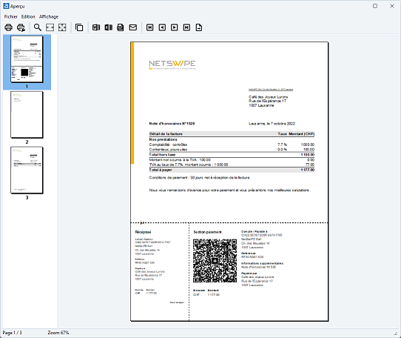Go to previous page arrow
This screenshot has width=401, height=338.
coord(162,27)
